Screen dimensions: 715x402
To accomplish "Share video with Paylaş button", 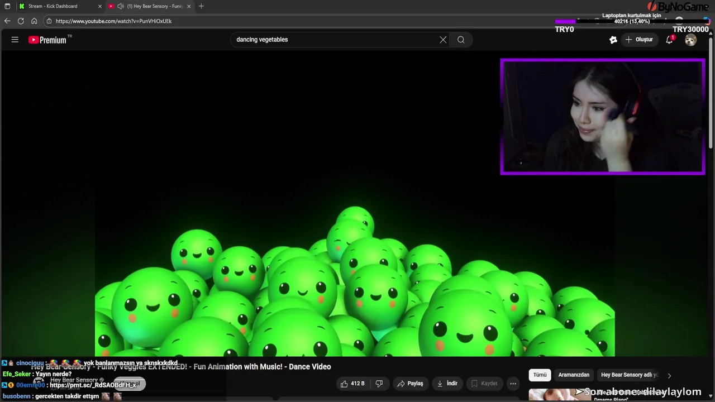I will pyautogui.click(x=410, y=384).
